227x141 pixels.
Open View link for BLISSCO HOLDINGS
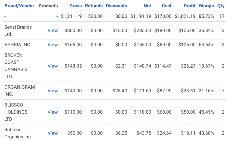point(52,112)
